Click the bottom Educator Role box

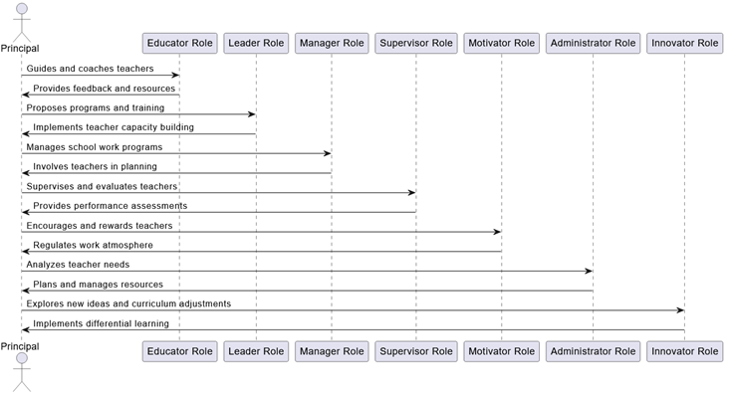click(180, 351)
